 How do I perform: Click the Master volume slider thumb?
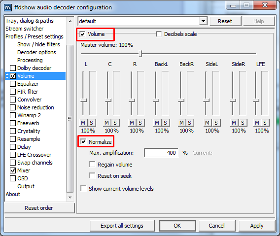140,53
